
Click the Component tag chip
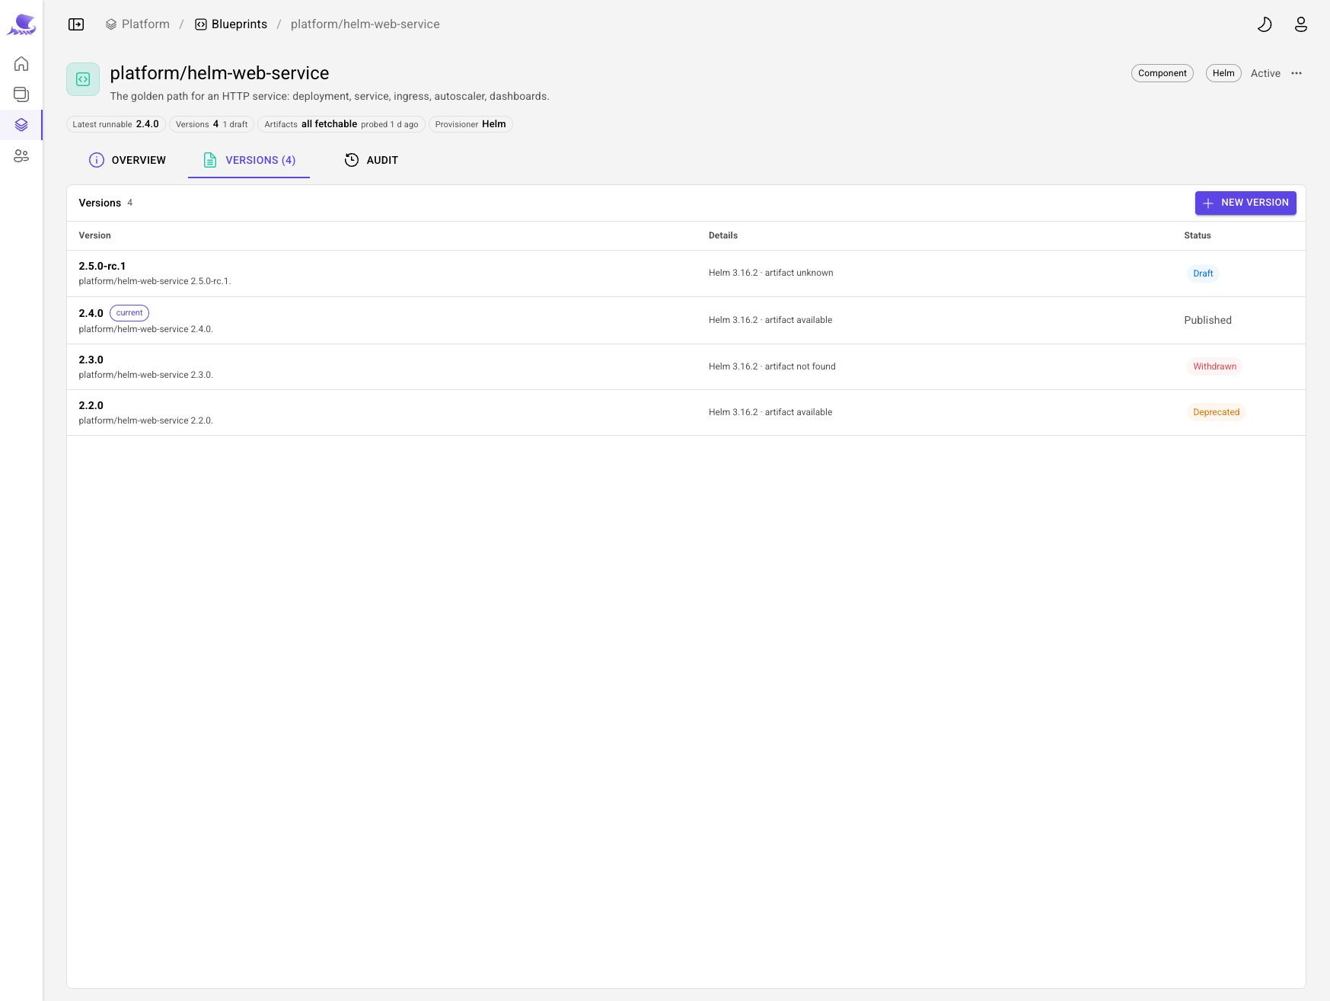(x=1163, y=73)
